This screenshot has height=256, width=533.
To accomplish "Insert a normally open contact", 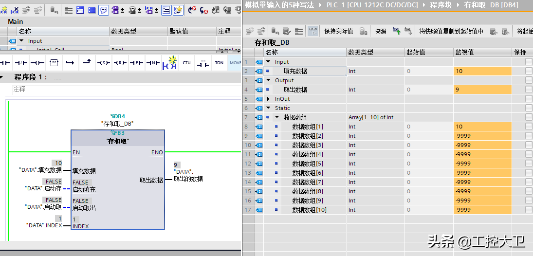I will tap(5, 63).
